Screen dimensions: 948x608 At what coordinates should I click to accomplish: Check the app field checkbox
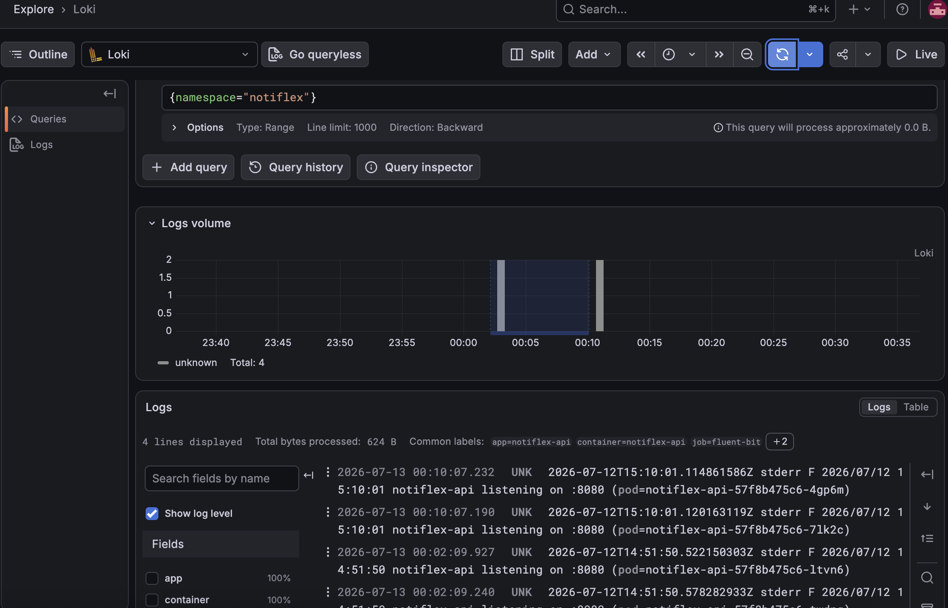tap(152, 578)
